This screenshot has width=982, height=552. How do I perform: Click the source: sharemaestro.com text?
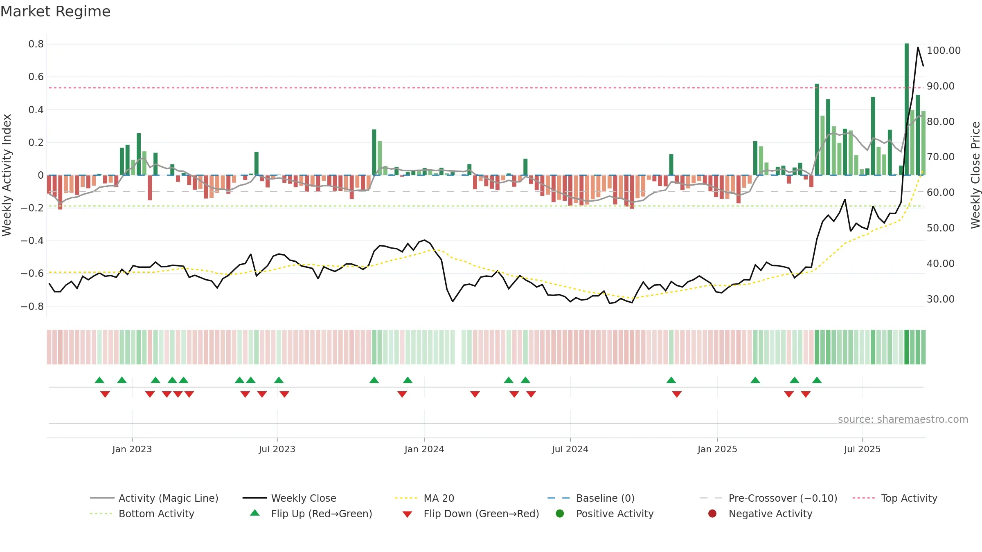(x=903, y=419)
